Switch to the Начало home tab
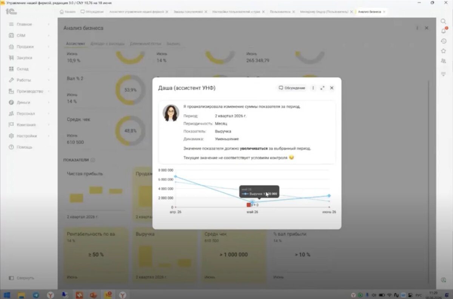 tap(68, 12)
